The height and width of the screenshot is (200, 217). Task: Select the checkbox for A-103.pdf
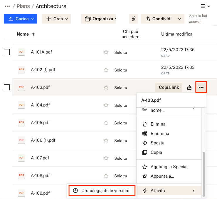[x=7, y=87]
